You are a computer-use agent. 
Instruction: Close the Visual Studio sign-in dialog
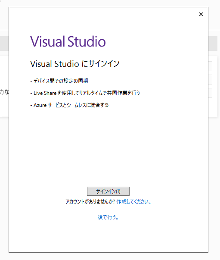pyautogui.click(x=201, y=14)
